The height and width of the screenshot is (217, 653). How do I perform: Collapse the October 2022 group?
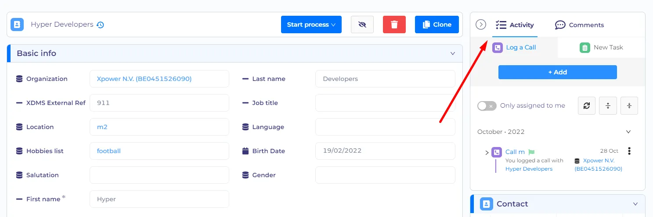point(628,132)
